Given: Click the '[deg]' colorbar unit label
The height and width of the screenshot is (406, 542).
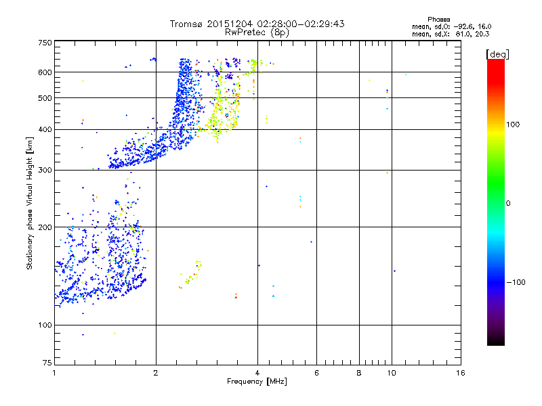Looking at the screenshot, I should click(497, 54).
